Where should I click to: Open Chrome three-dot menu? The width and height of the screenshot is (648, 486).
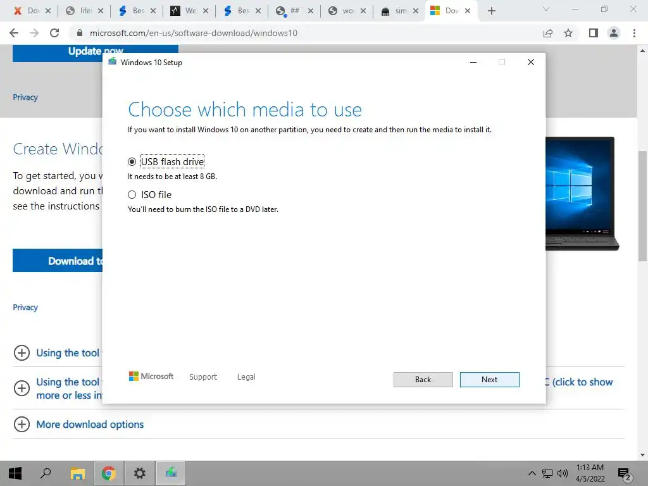(x=634, y=33)
